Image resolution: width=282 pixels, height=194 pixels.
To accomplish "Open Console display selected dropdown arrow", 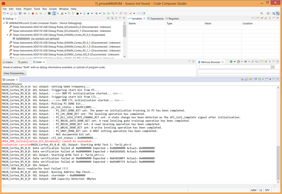I will pos(263,79).
